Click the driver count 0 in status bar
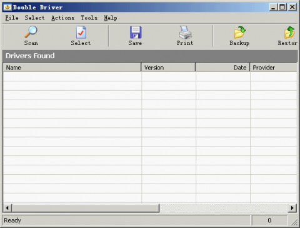This screenshot has height=228, width=300. pyautogui.click(x=269, y=220)
